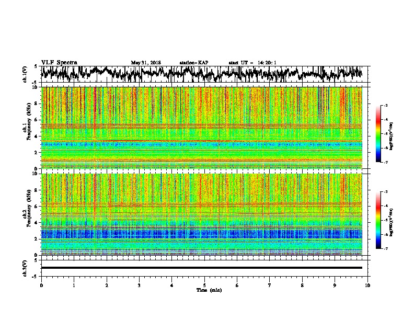The image size is (414, 320).
Task: Click time axis tick label "1"
Action: [74, 285]
